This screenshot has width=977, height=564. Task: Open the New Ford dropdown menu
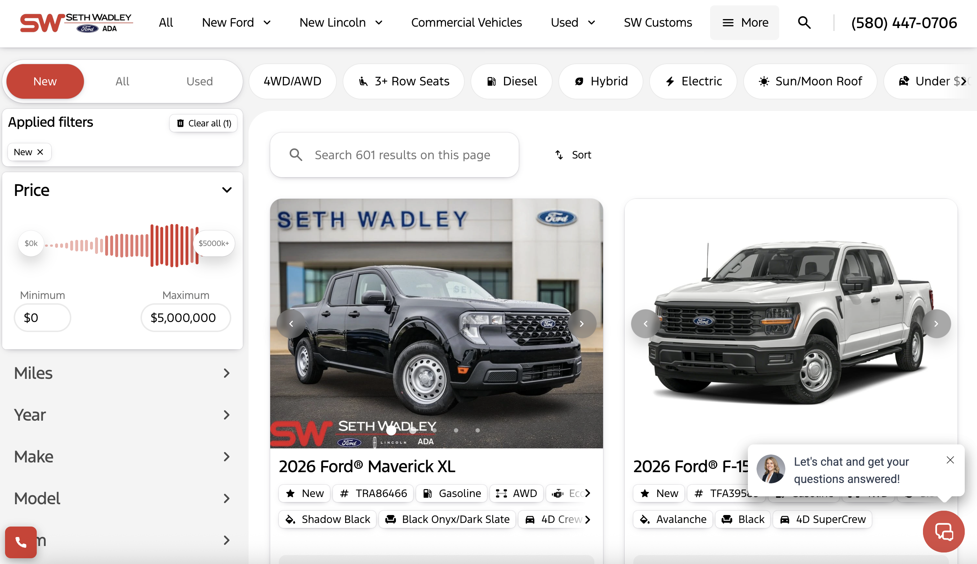236,22
